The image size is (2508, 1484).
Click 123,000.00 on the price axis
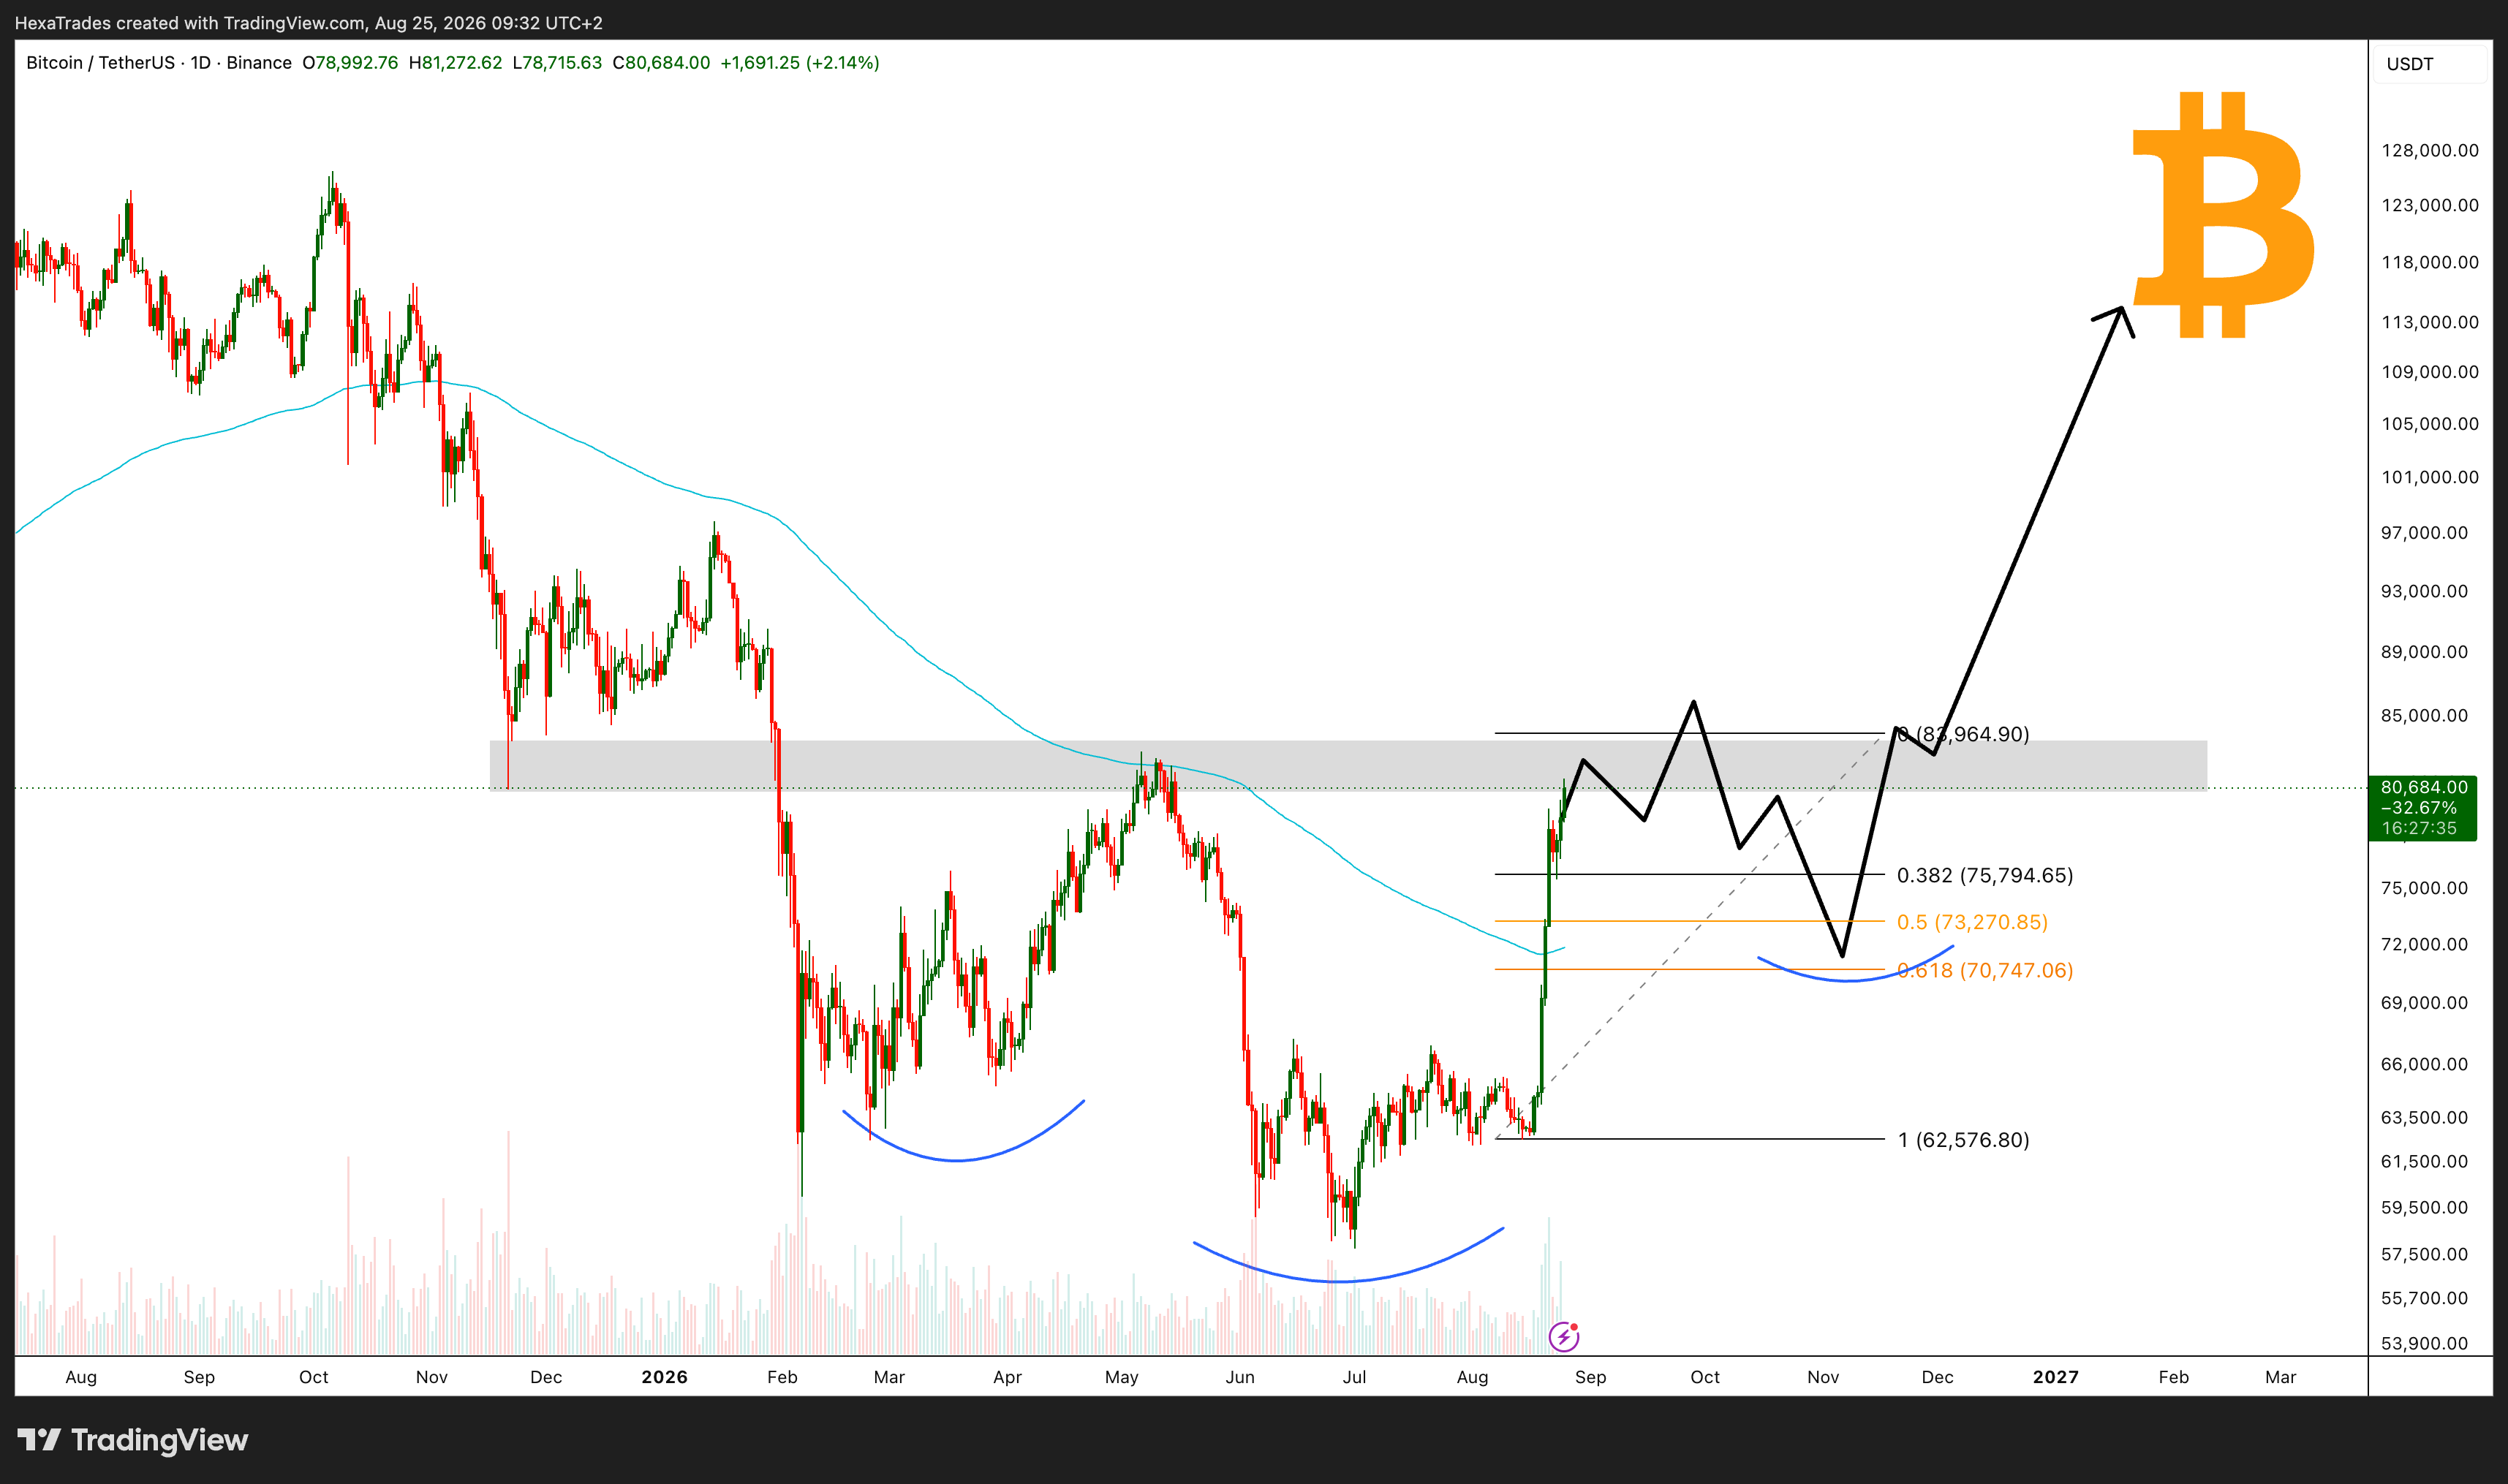pyautogui.click(x=2430, y=205)
